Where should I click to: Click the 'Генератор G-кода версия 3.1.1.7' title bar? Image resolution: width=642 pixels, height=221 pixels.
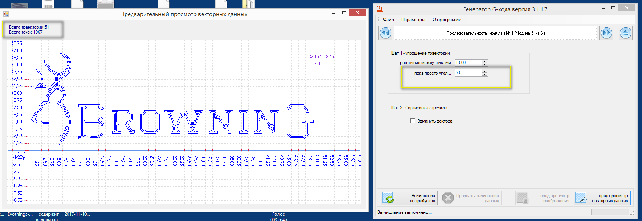point(505,9)
